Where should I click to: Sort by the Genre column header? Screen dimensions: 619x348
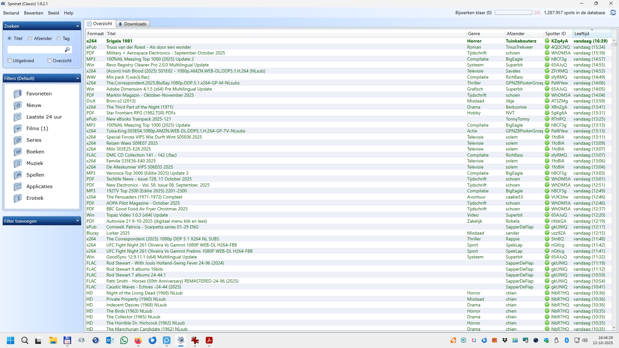point(474,34)
